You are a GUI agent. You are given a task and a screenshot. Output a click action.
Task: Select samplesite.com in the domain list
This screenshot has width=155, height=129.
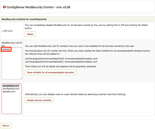coord(11,86)
